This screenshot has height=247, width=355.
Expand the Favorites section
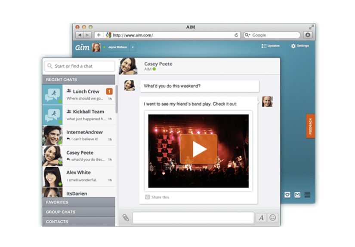point(79,202)
